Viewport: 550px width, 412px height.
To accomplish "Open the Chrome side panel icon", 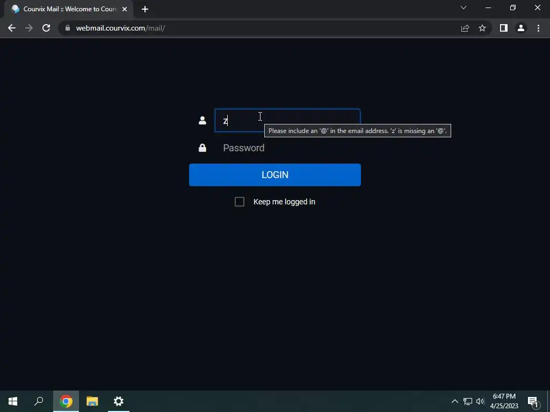I will click(x=504, y=28).
